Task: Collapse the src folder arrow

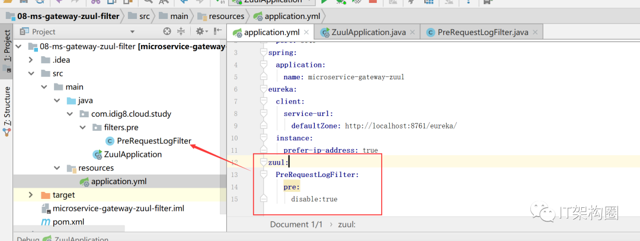Action: 31,73
